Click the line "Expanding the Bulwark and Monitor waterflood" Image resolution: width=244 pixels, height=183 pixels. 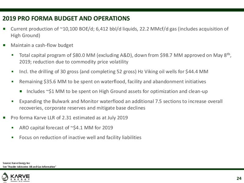tap(121, 101)
